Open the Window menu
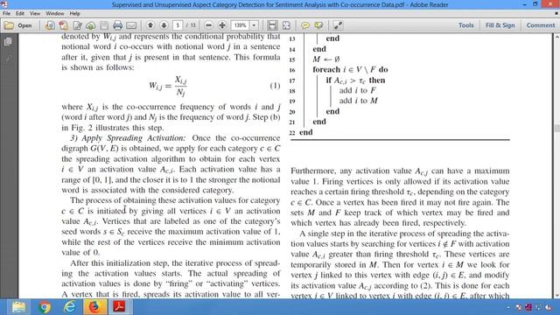The height and width of the screenshot is (315, 560). [x=54, y=14]
